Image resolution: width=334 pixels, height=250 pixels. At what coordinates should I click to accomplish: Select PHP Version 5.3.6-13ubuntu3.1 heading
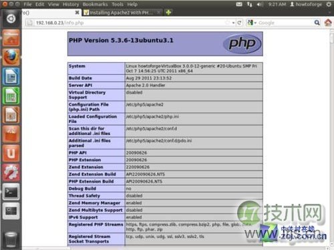point(121,40)
